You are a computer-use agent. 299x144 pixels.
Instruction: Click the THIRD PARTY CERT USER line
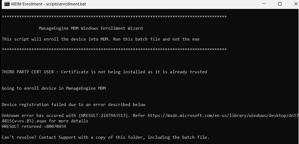pyautogui.click(x=104, y=72)
